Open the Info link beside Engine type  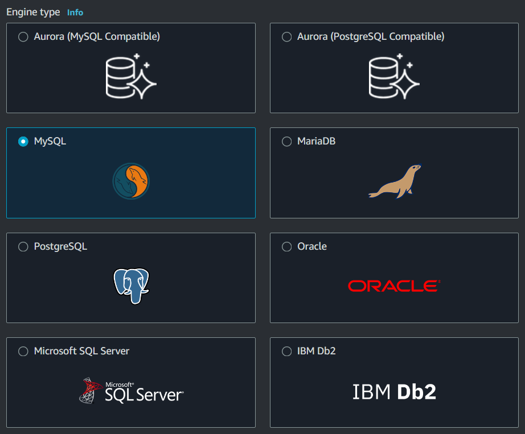(75, 13)
